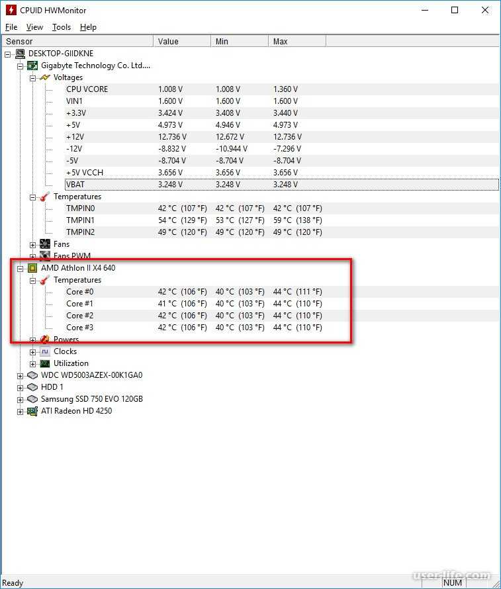Expand the ATI Radeon HD 4250 node
The height and width of the screenshot is (589, 501).
(21, 412)
